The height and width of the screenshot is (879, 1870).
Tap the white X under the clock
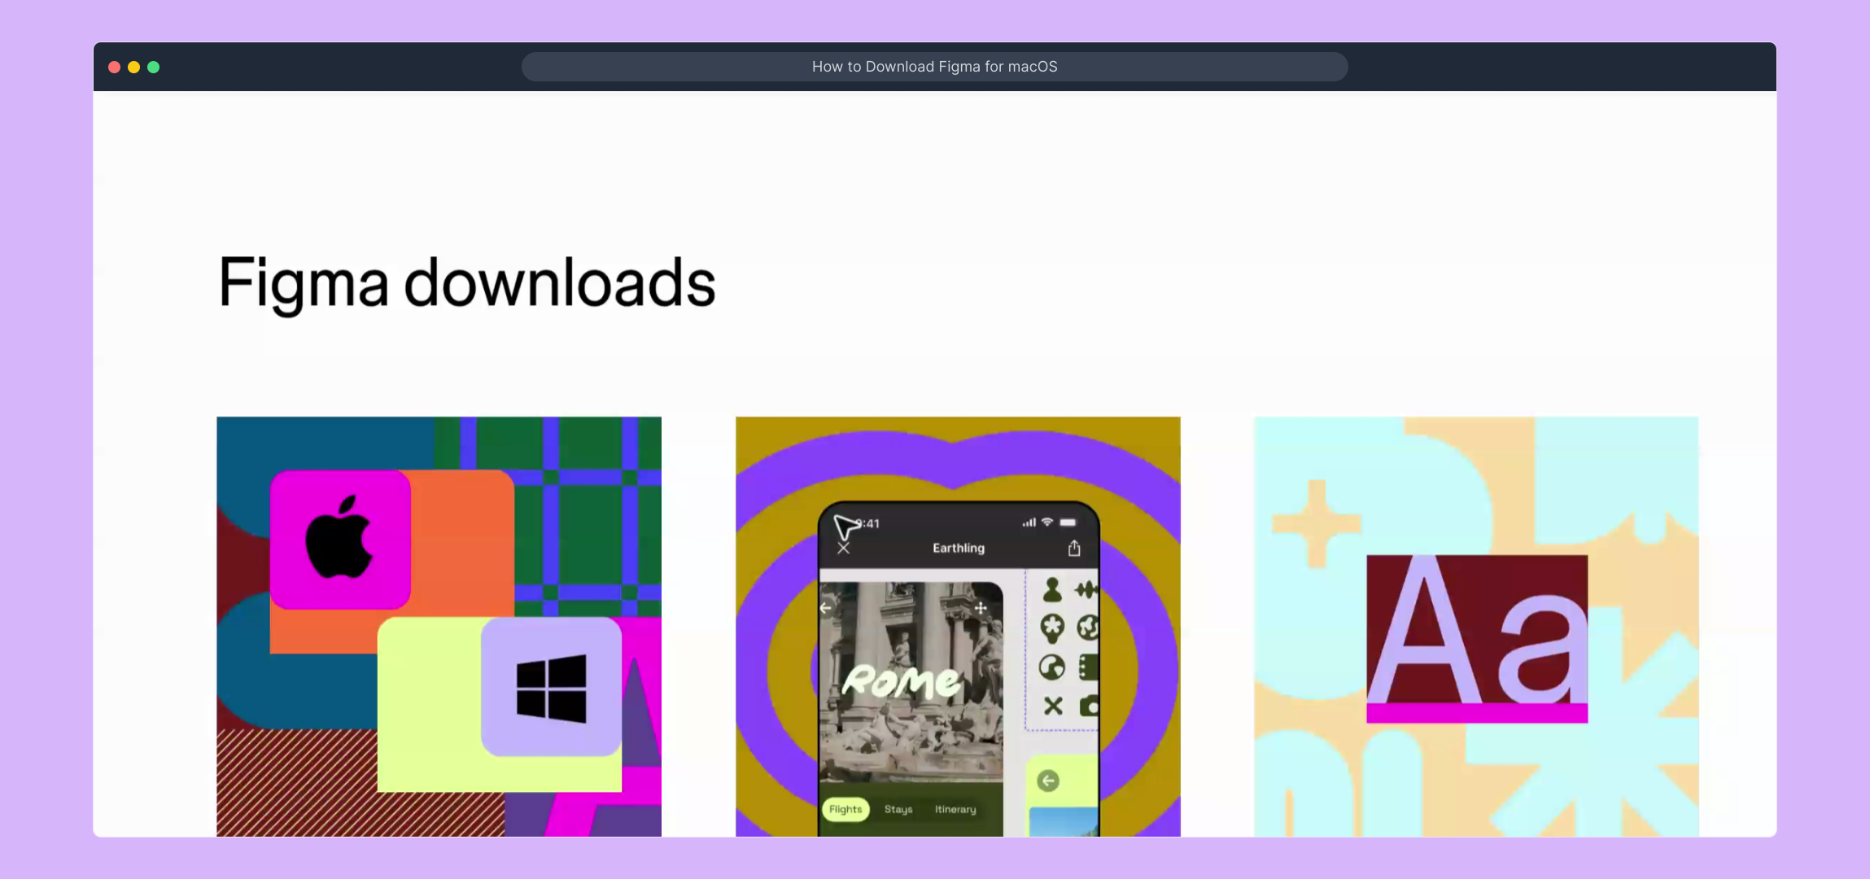(844, 549)
